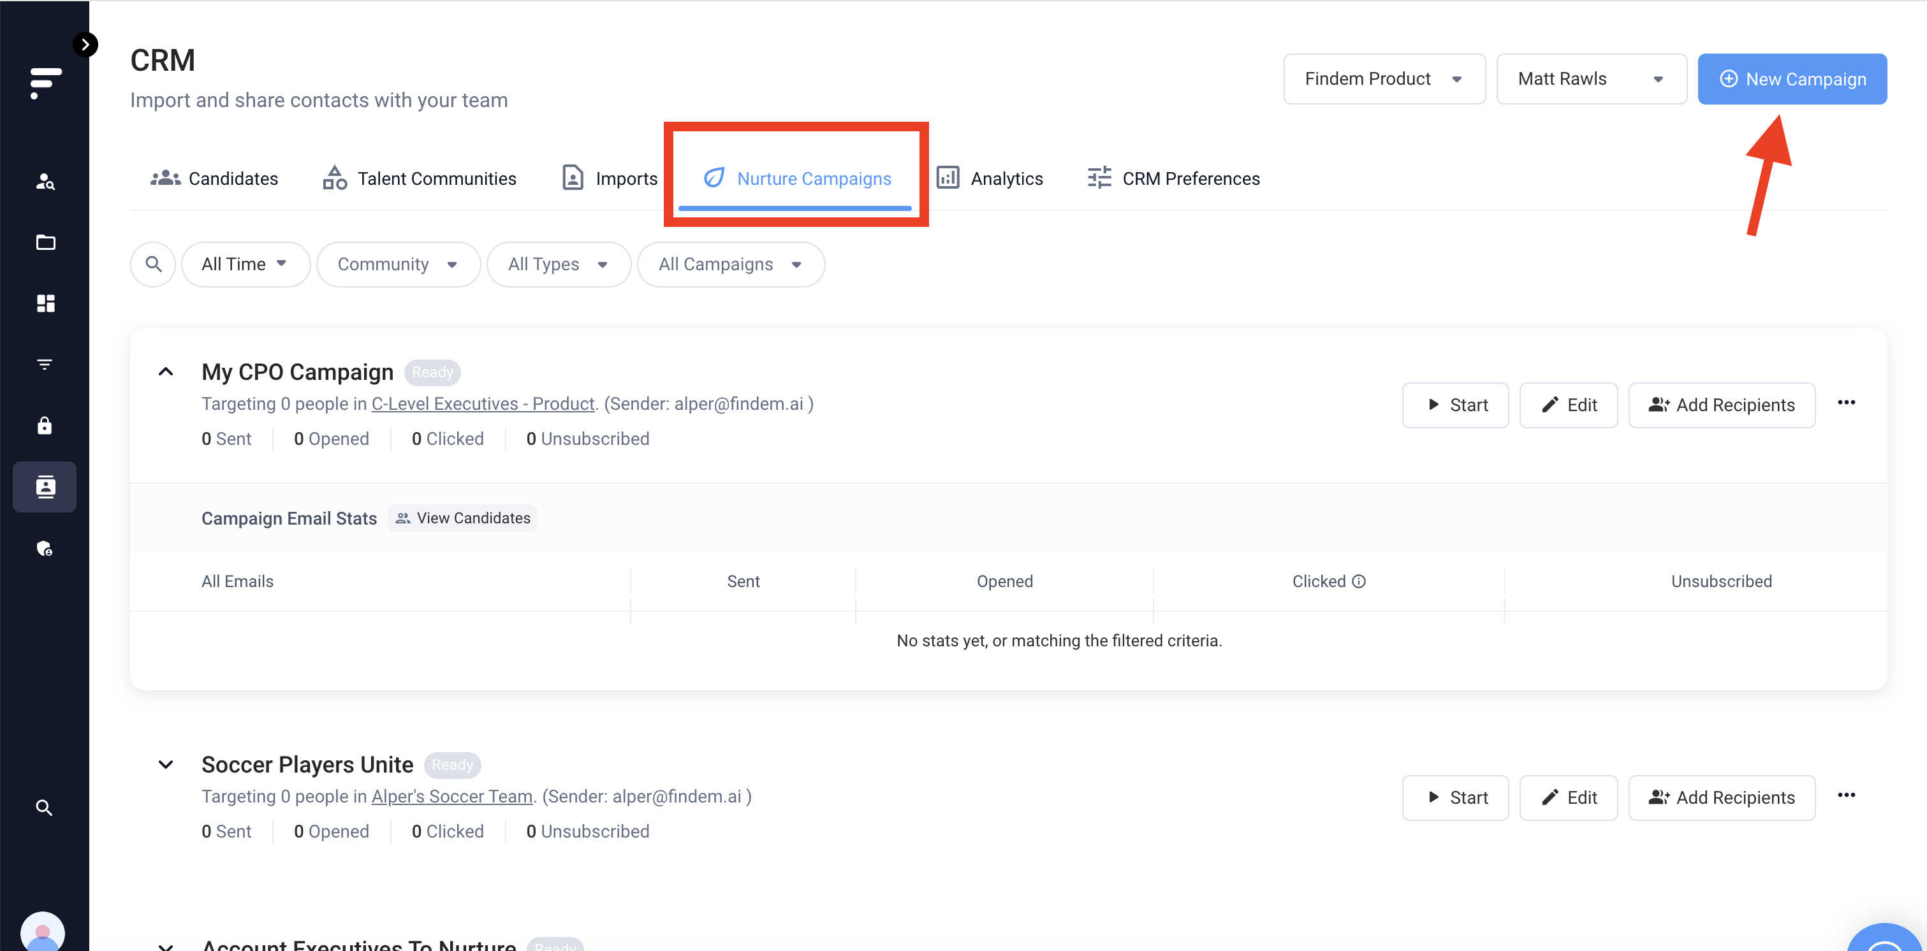
Task: Switch to the Analytics tab
Action: (x=990, y=178)
